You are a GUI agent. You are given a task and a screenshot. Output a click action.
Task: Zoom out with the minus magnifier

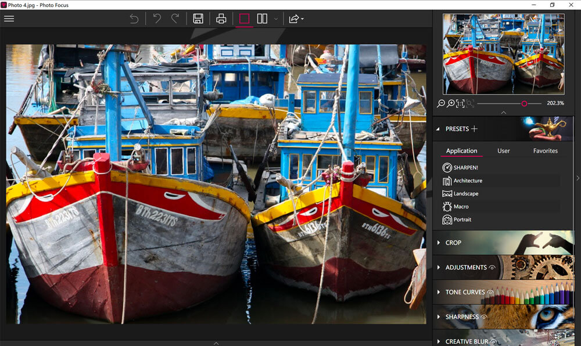pos(441,103)
